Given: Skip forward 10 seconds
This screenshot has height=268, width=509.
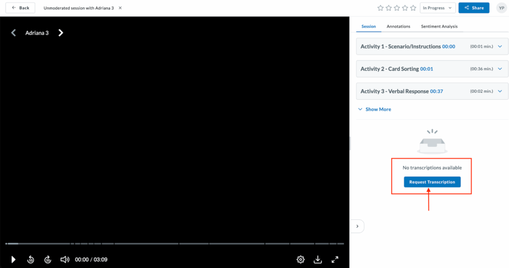Looking at the screenshot, I should point(48,260).
